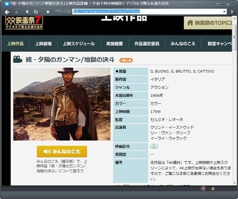This screenshot has width=238, height=199.
Task: Click the original title IL BUONO, IL BRUTTO, IL CATTIVO
Action: (182, 71)
